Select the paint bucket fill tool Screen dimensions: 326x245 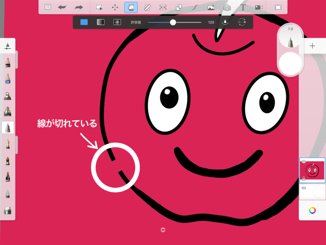(131, 7)
